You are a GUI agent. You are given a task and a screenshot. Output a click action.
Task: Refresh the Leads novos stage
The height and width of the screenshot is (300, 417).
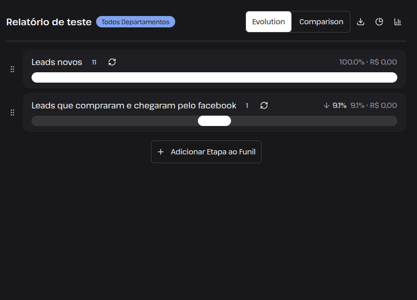point(112,62)
